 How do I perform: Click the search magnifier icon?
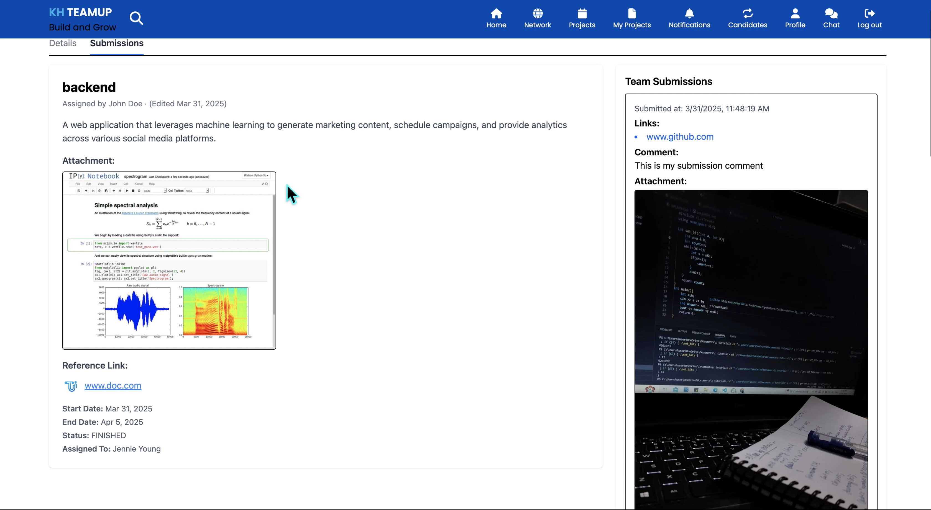(136, 18)
